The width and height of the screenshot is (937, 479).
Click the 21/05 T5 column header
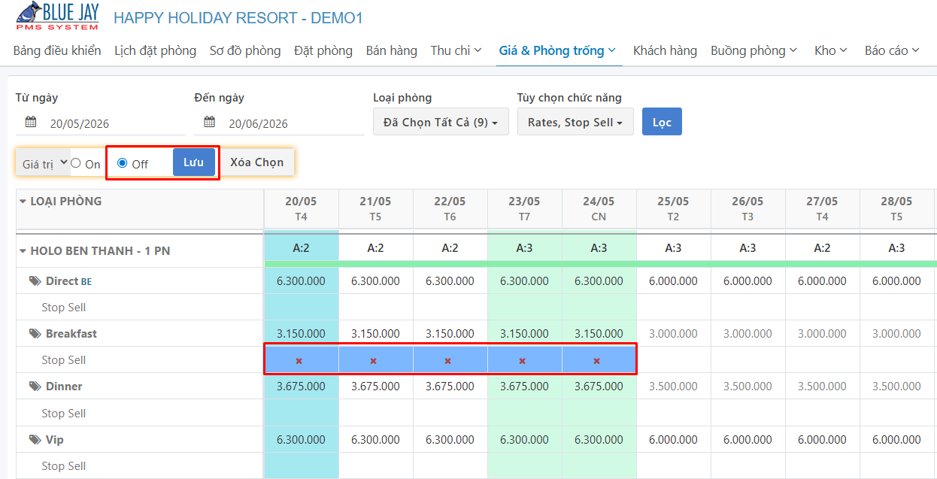[375, 208]
